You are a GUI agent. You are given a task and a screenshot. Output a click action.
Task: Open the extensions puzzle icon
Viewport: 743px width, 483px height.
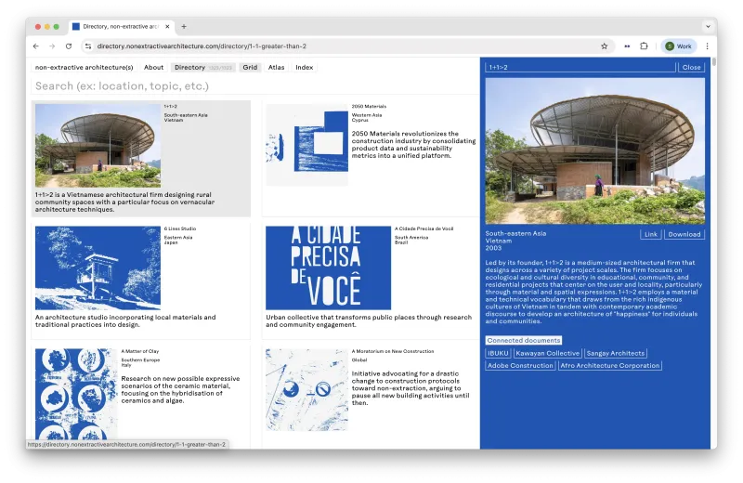pyautogui.click(x=644, y=46)
